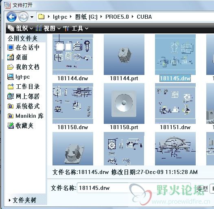Open the 组织 menu

click(x=20, y=28)
